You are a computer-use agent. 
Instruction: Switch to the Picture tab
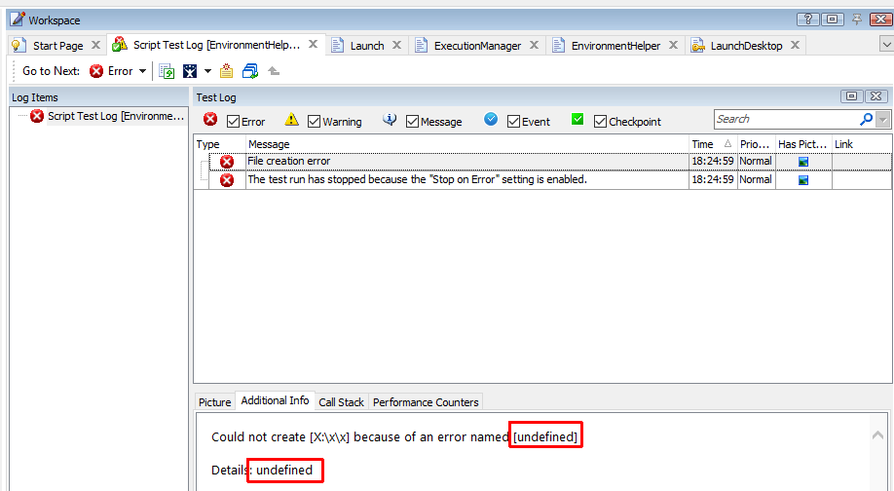[x=214, y=402]
